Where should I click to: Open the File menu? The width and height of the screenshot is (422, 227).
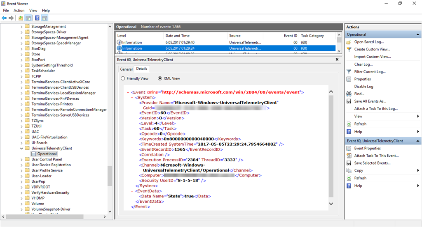coord(6,10)
